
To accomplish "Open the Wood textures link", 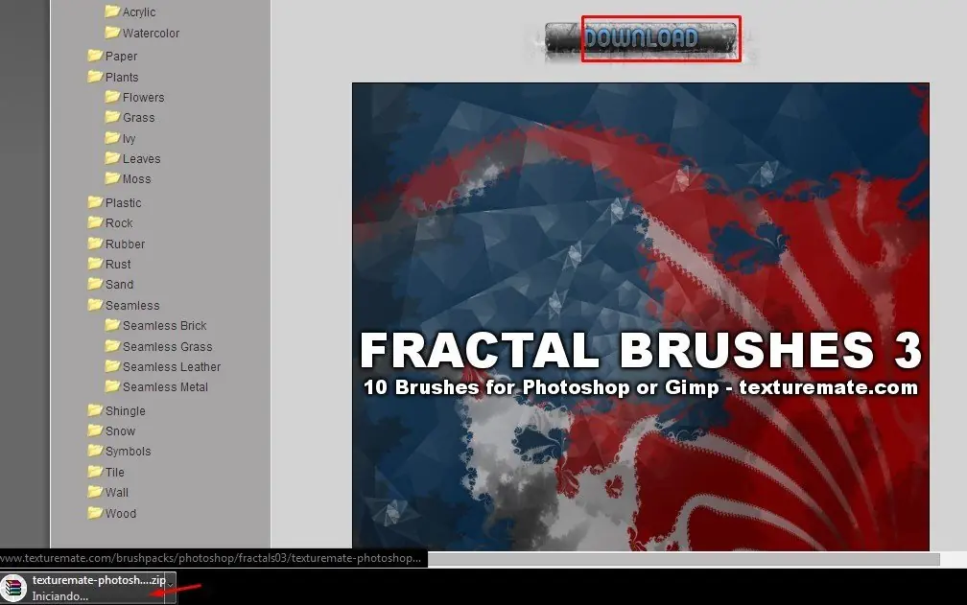I will tap(120, 513).
